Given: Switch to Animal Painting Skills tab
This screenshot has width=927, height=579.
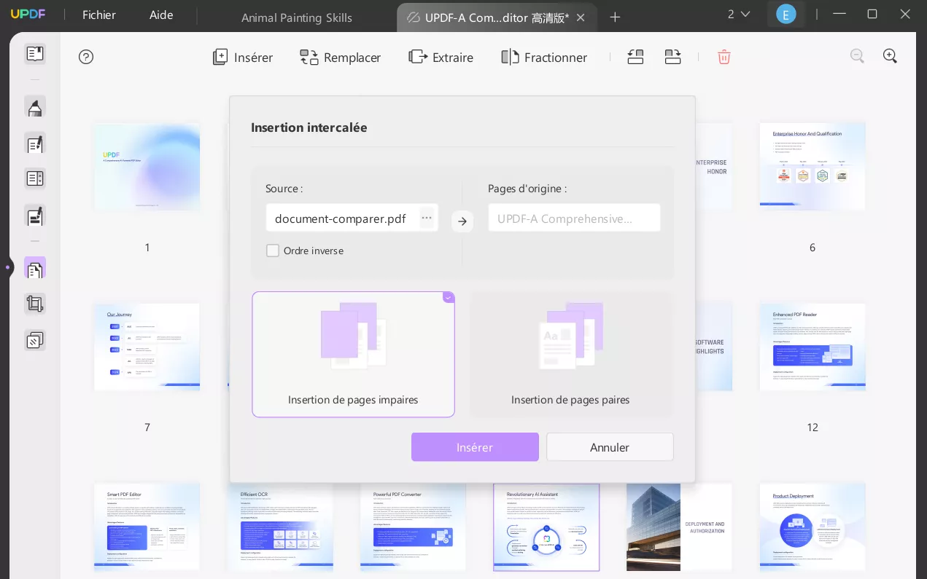Looking at the screenshot, I should [297, 17].
